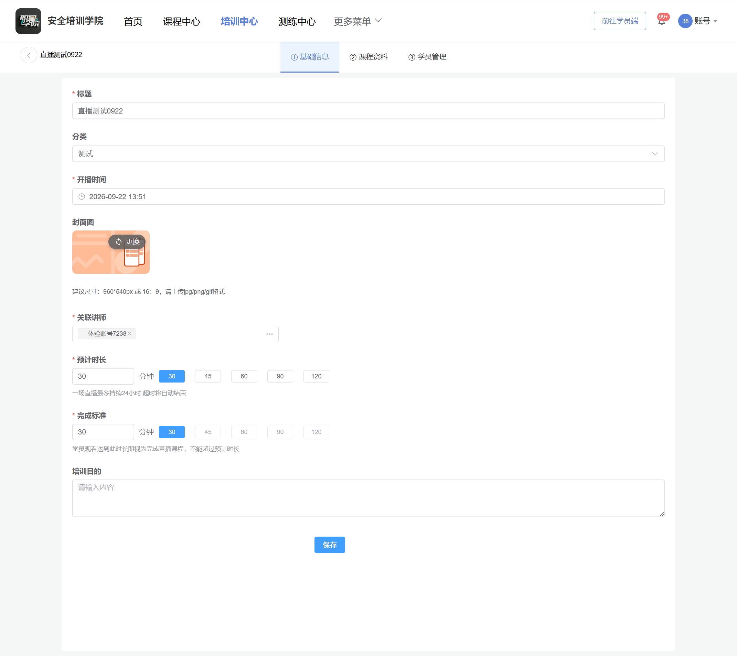The image size is (737, 656).
Task: Click the 安全培训学院 site title
Action: tap(75, 21)
